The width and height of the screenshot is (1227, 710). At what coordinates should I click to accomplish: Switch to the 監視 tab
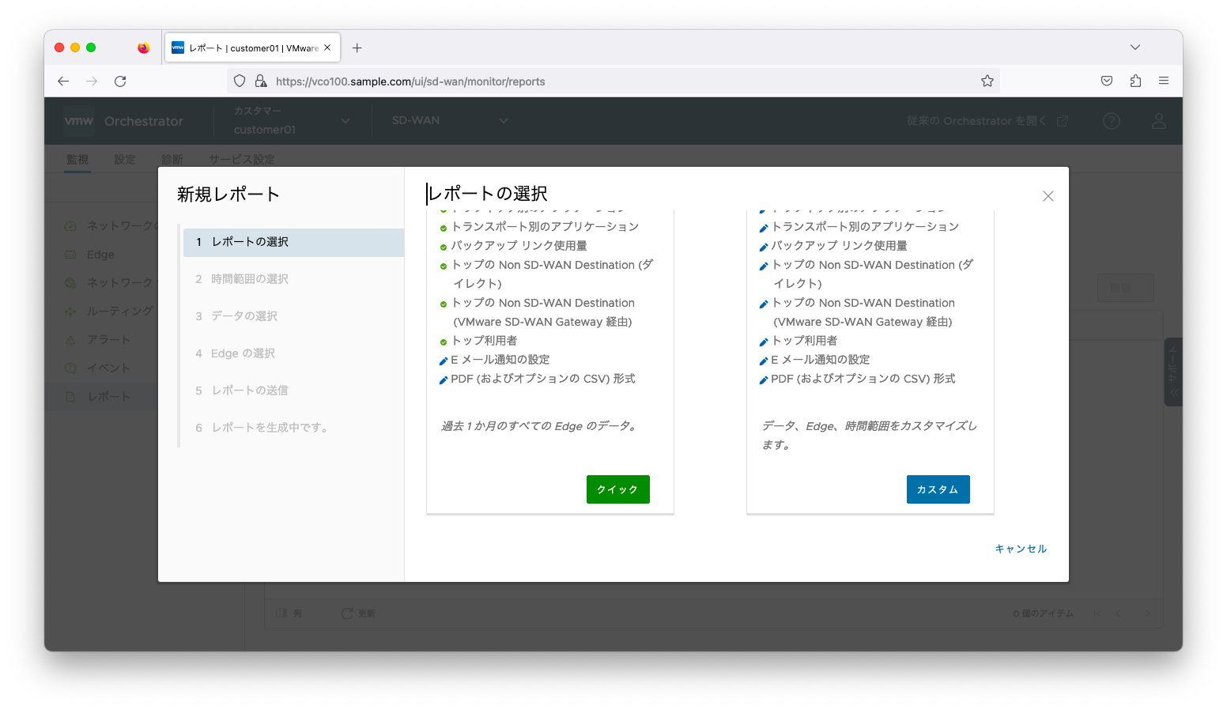click(77, 159)
